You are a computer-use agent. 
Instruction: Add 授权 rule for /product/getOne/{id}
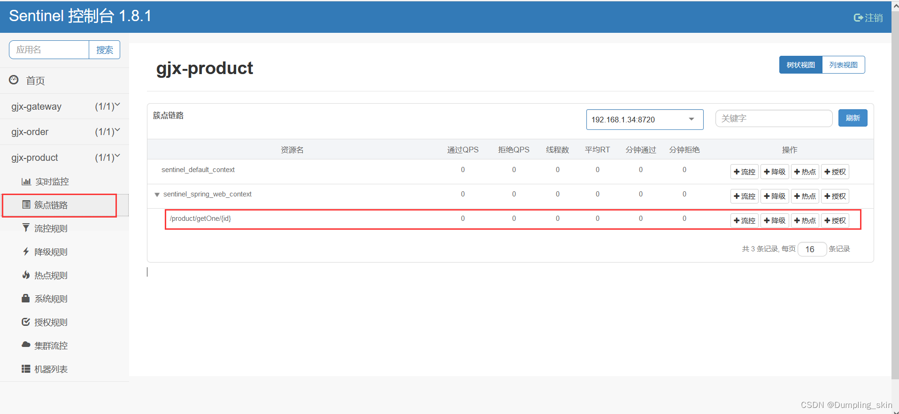coord(835,220)
